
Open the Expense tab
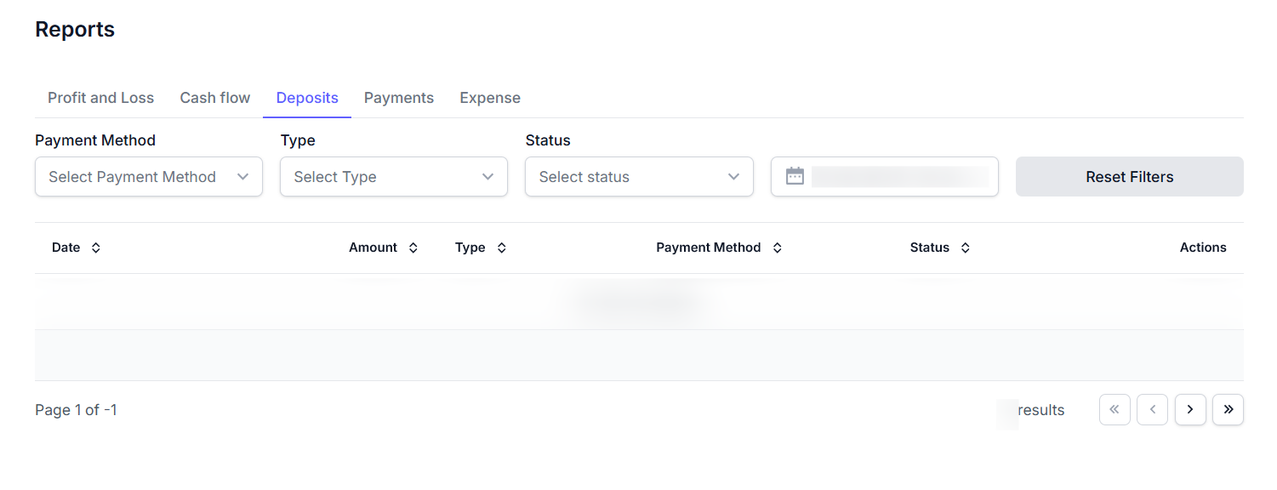[490, 98]
